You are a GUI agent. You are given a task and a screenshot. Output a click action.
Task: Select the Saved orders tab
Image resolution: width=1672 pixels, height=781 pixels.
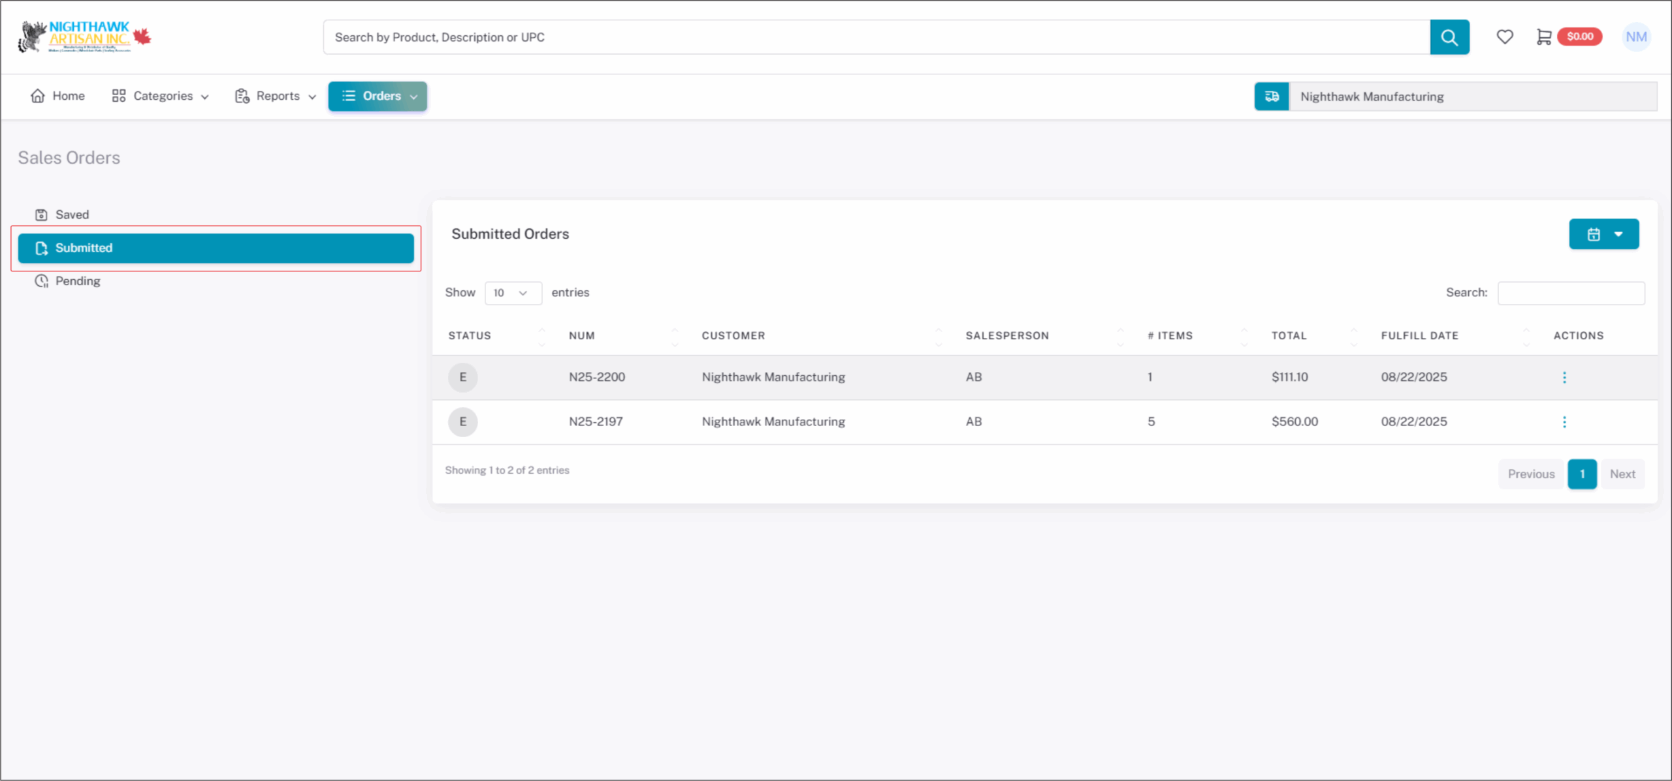pyautogui.click(x=72, y=215)
